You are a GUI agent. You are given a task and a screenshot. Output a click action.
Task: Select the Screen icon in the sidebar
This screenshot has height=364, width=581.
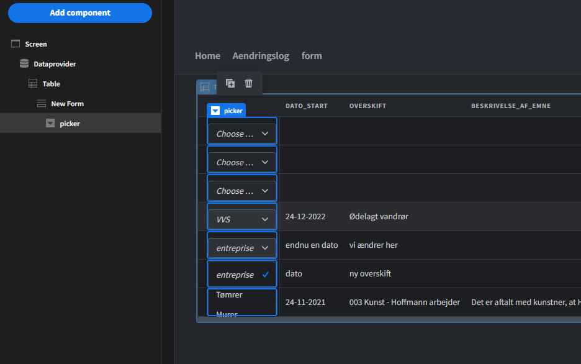(16, 43)
